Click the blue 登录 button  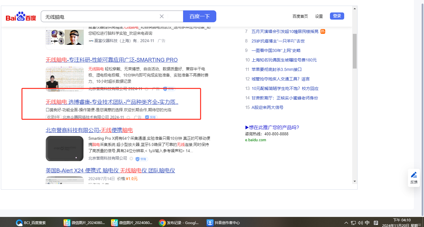click(337, 16)
